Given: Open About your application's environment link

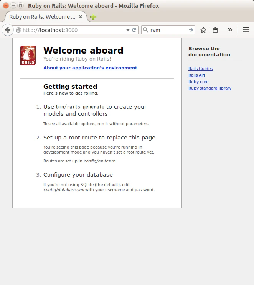Looking at the screenshot, I should (x=90, y=68).
